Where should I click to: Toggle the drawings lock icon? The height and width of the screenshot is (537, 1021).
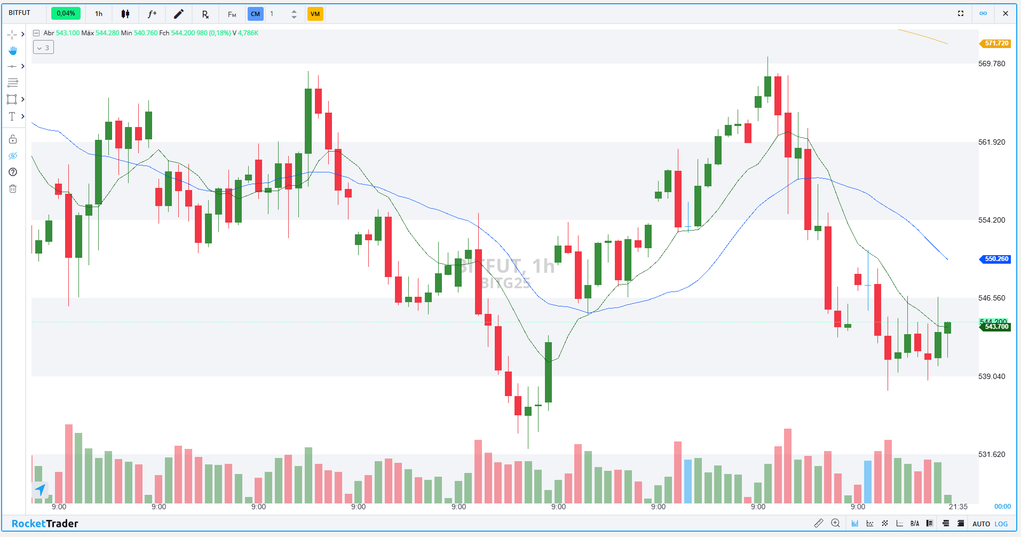coord(13,139)
